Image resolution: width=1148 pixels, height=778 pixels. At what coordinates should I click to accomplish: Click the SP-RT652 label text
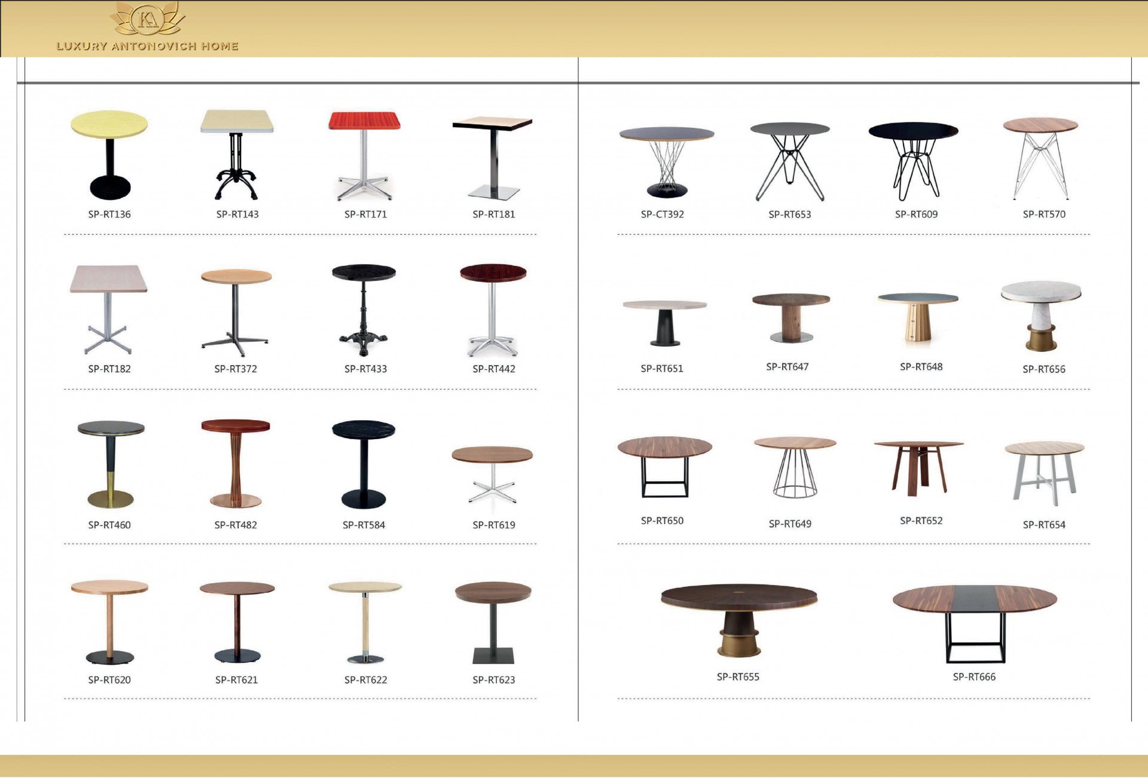point(921,520)
